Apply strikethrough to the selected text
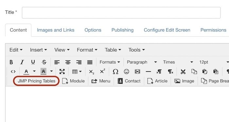Viewport: 229px width, 122px height. pos(44,62)
